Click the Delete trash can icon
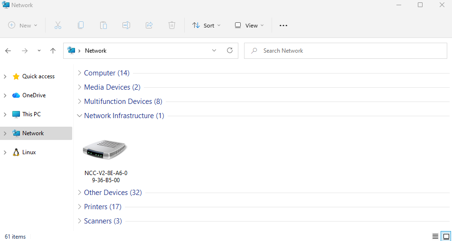The width and height of the screenshot is (452, 241). click(172, 25)
